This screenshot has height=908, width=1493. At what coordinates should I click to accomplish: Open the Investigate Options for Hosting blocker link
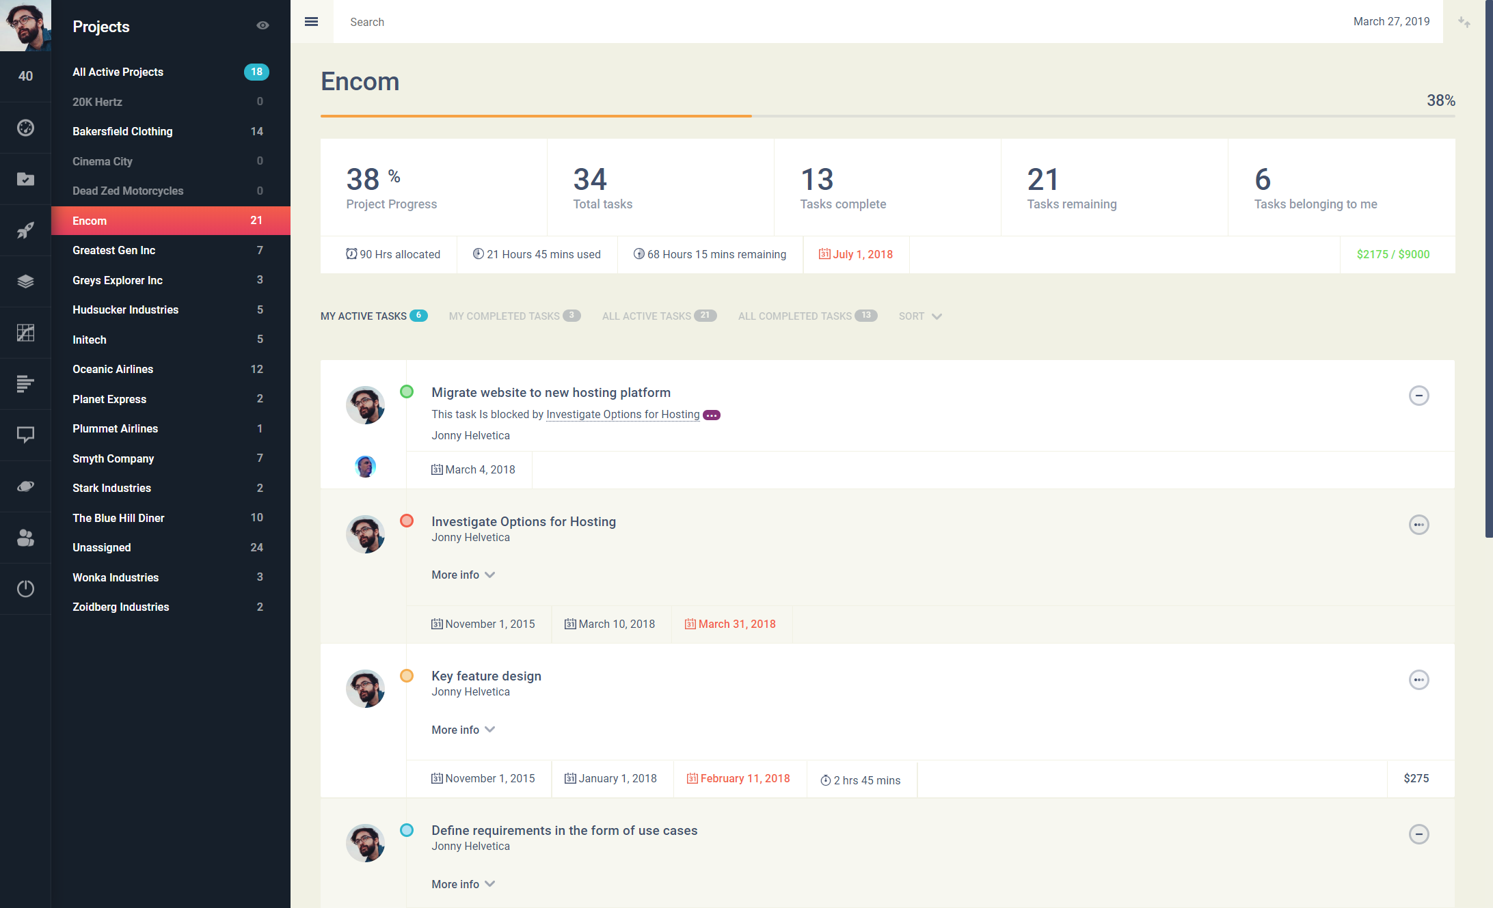click(x=622, y=414)
